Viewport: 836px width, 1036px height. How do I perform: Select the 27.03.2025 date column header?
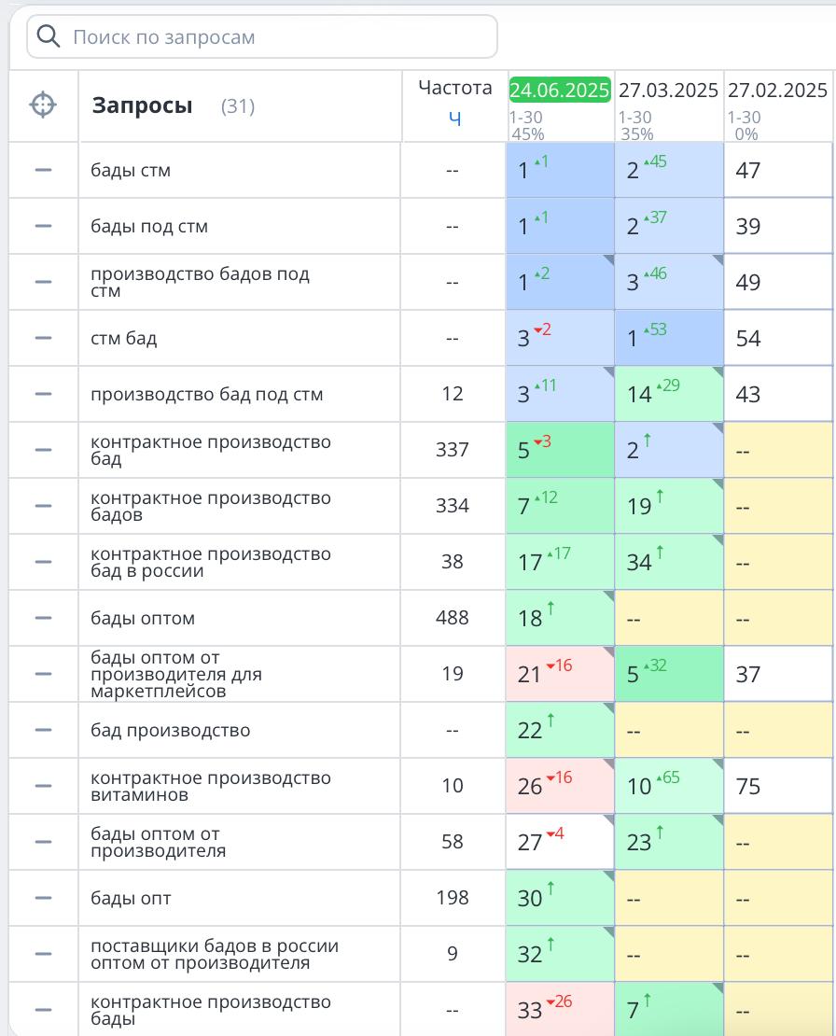[668, 91]
